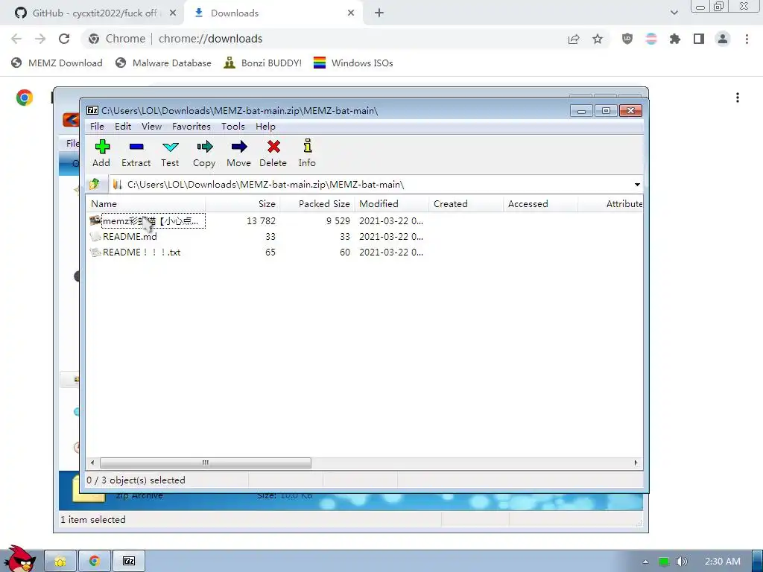Open the Bonzi BUDDY! bookmark
The image size is (763, 572).
coord(263,63)
